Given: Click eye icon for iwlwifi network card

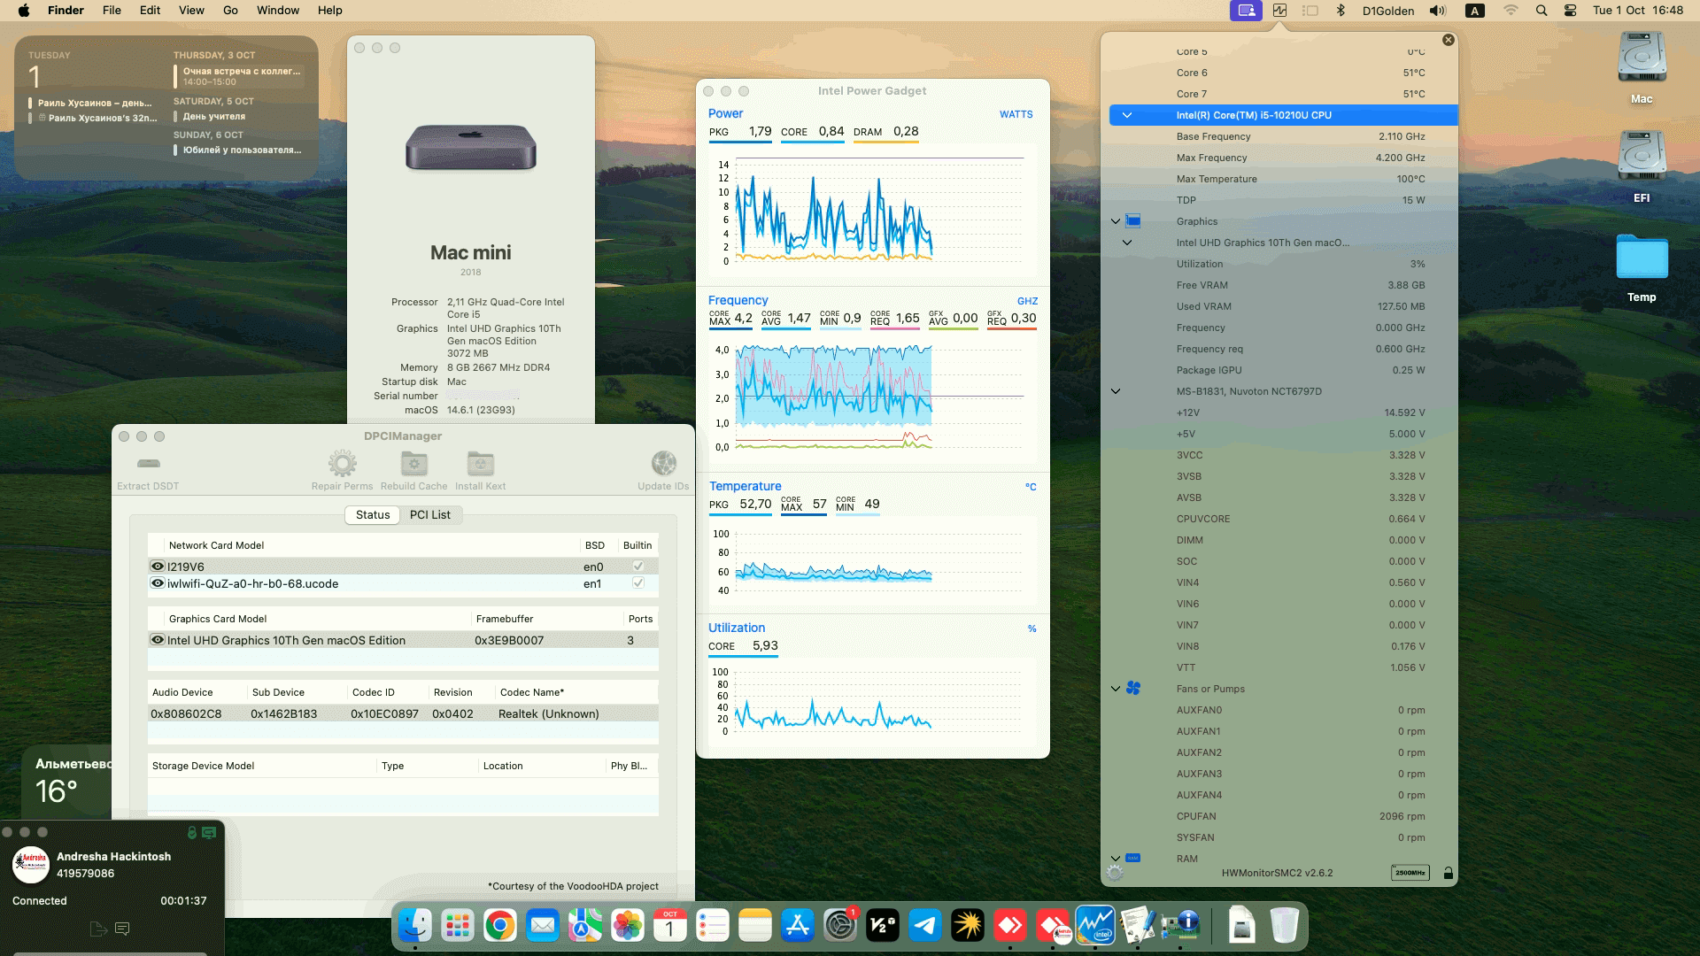Looking at the screenshot, I should 158,583.
